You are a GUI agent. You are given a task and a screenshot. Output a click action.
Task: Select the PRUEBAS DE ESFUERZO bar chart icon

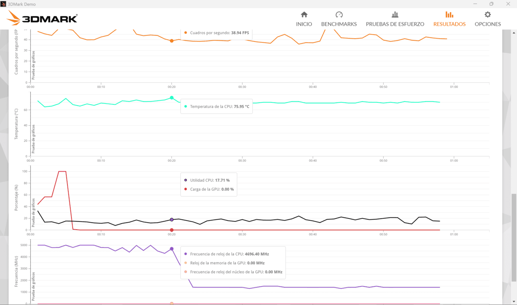pyautogui.click(x=395, y=15)
